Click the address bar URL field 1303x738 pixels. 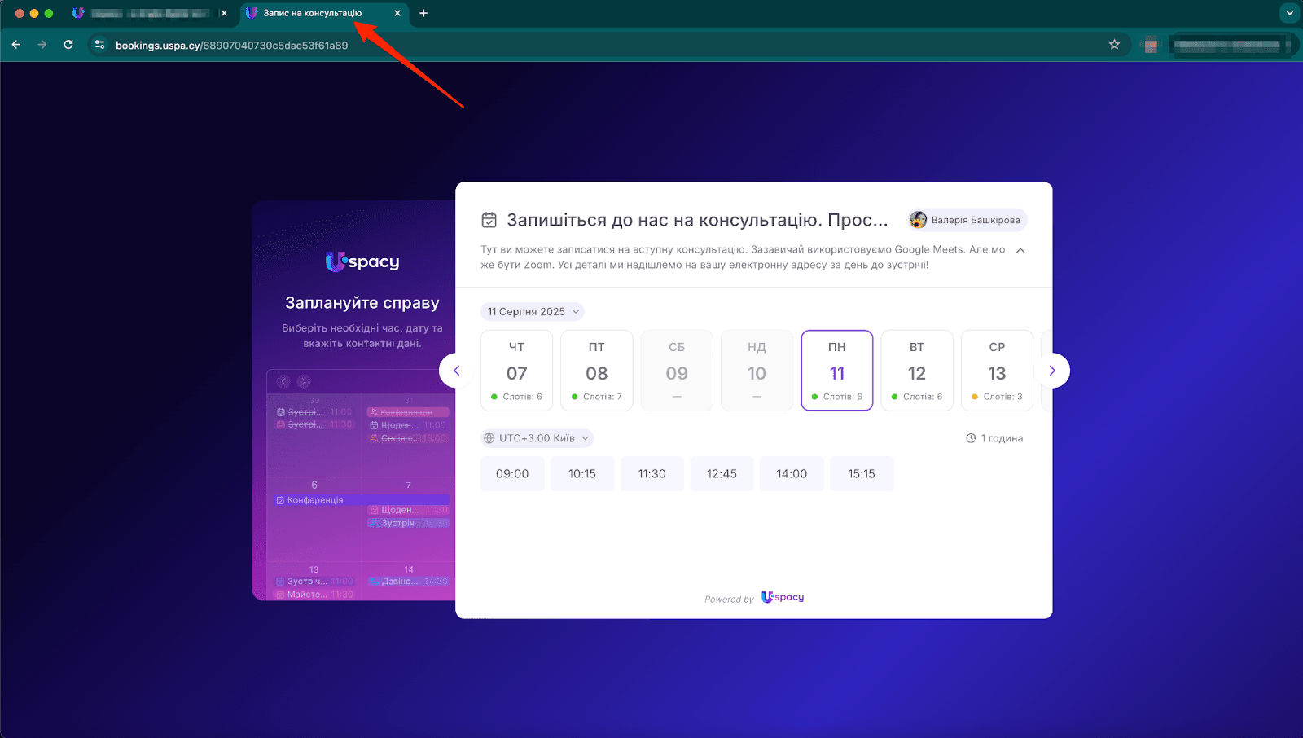pyautogui.click(x=232, y=45)
